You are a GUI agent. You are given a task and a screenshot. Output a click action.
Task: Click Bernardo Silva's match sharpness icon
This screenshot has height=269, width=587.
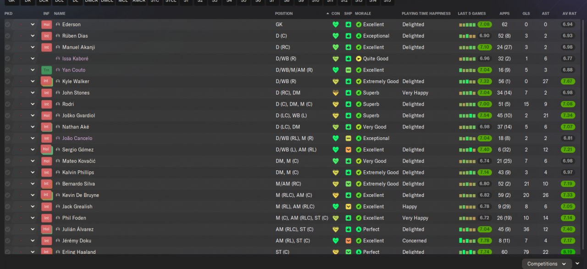pyautogui.click(x=349, y=184)
